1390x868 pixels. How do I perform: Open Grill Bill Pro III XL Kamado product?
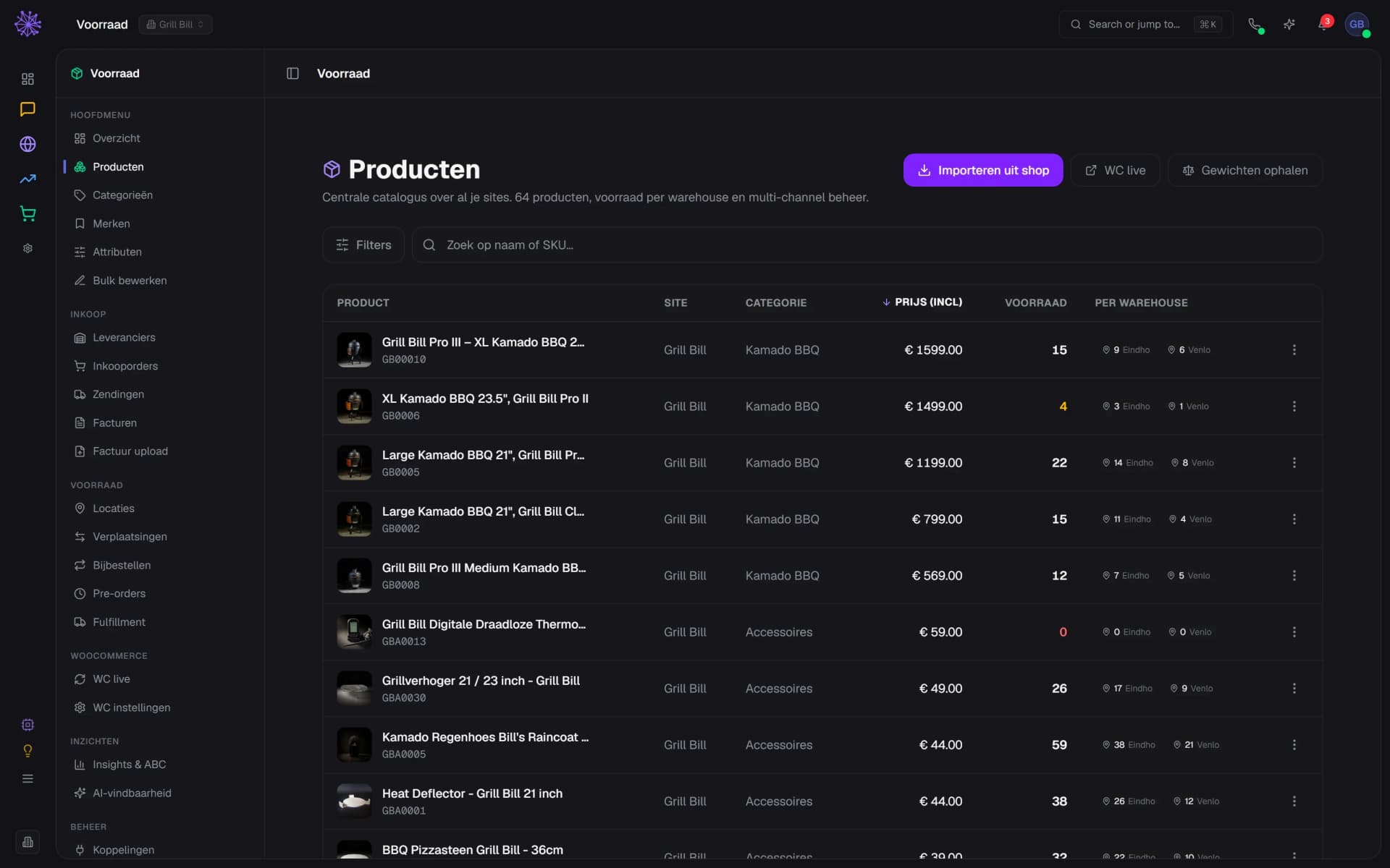pyautogui.click(x=483, y=342)
